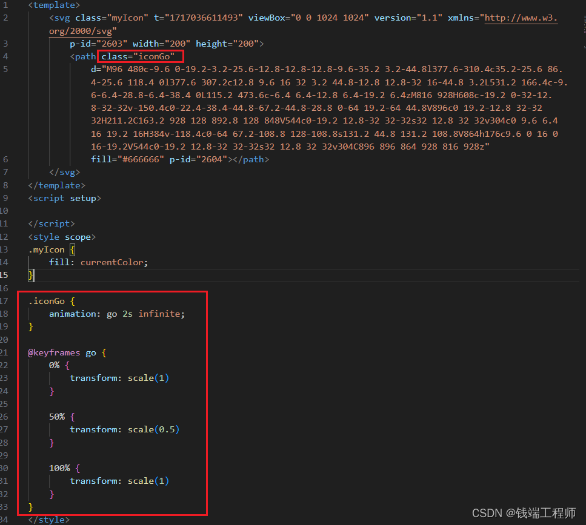Click the <script setup> tag
This screenshot has width=586, height=525.
click(x=65, y=198)
